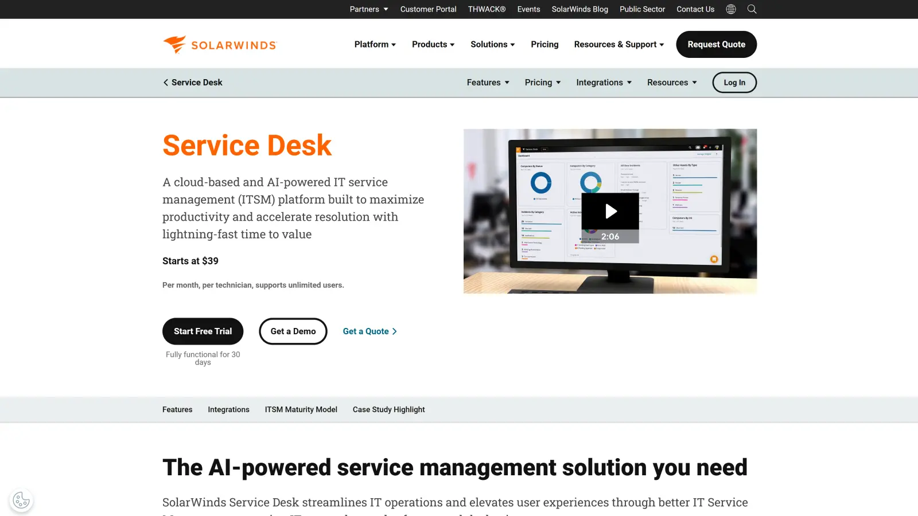Jump to Features section tab
Screen dimensions: 918x516
pyautogui.click(x=177, y=409)
